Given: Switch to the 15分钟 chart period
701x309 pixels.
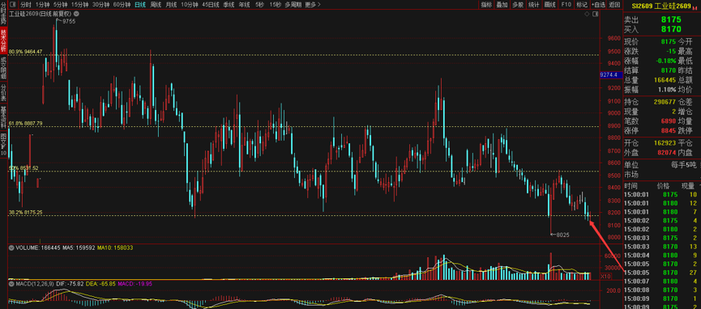Looking at the screenshot, I should tap(79, 5).
